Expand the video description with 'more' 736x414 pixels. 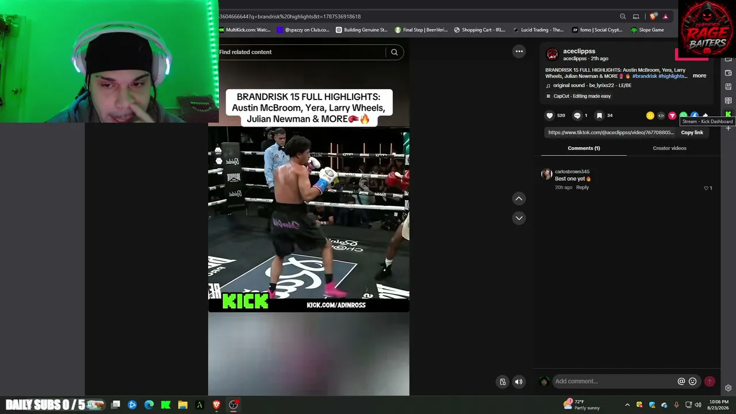(699, 76)
